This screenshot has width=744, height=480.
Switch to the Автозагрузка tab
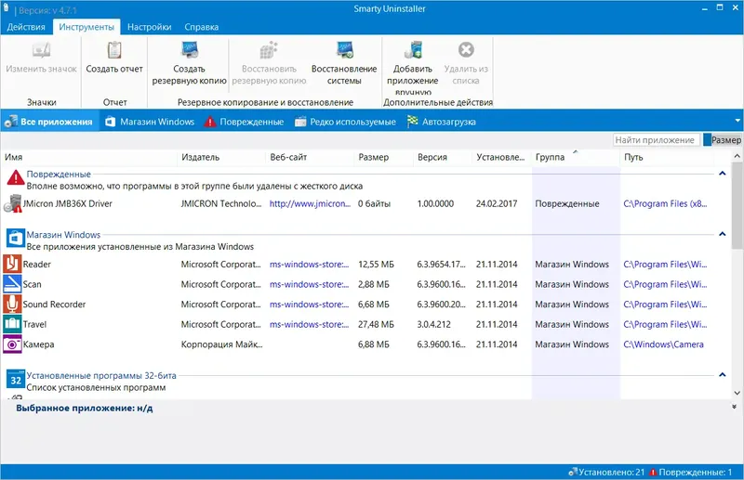click(448, 122)
